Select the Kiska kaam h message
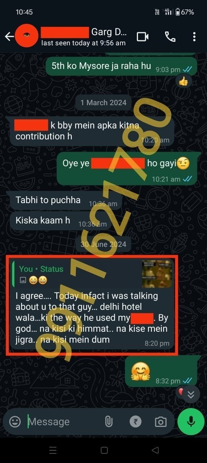The width and height of the screenshot is (207, 463). (x=43, y=220)
